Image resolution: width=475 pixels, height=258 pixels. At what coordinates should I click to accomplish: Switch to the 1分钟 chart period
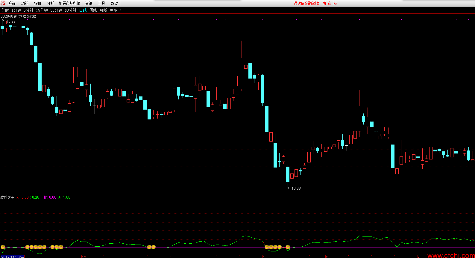(16, 10)
